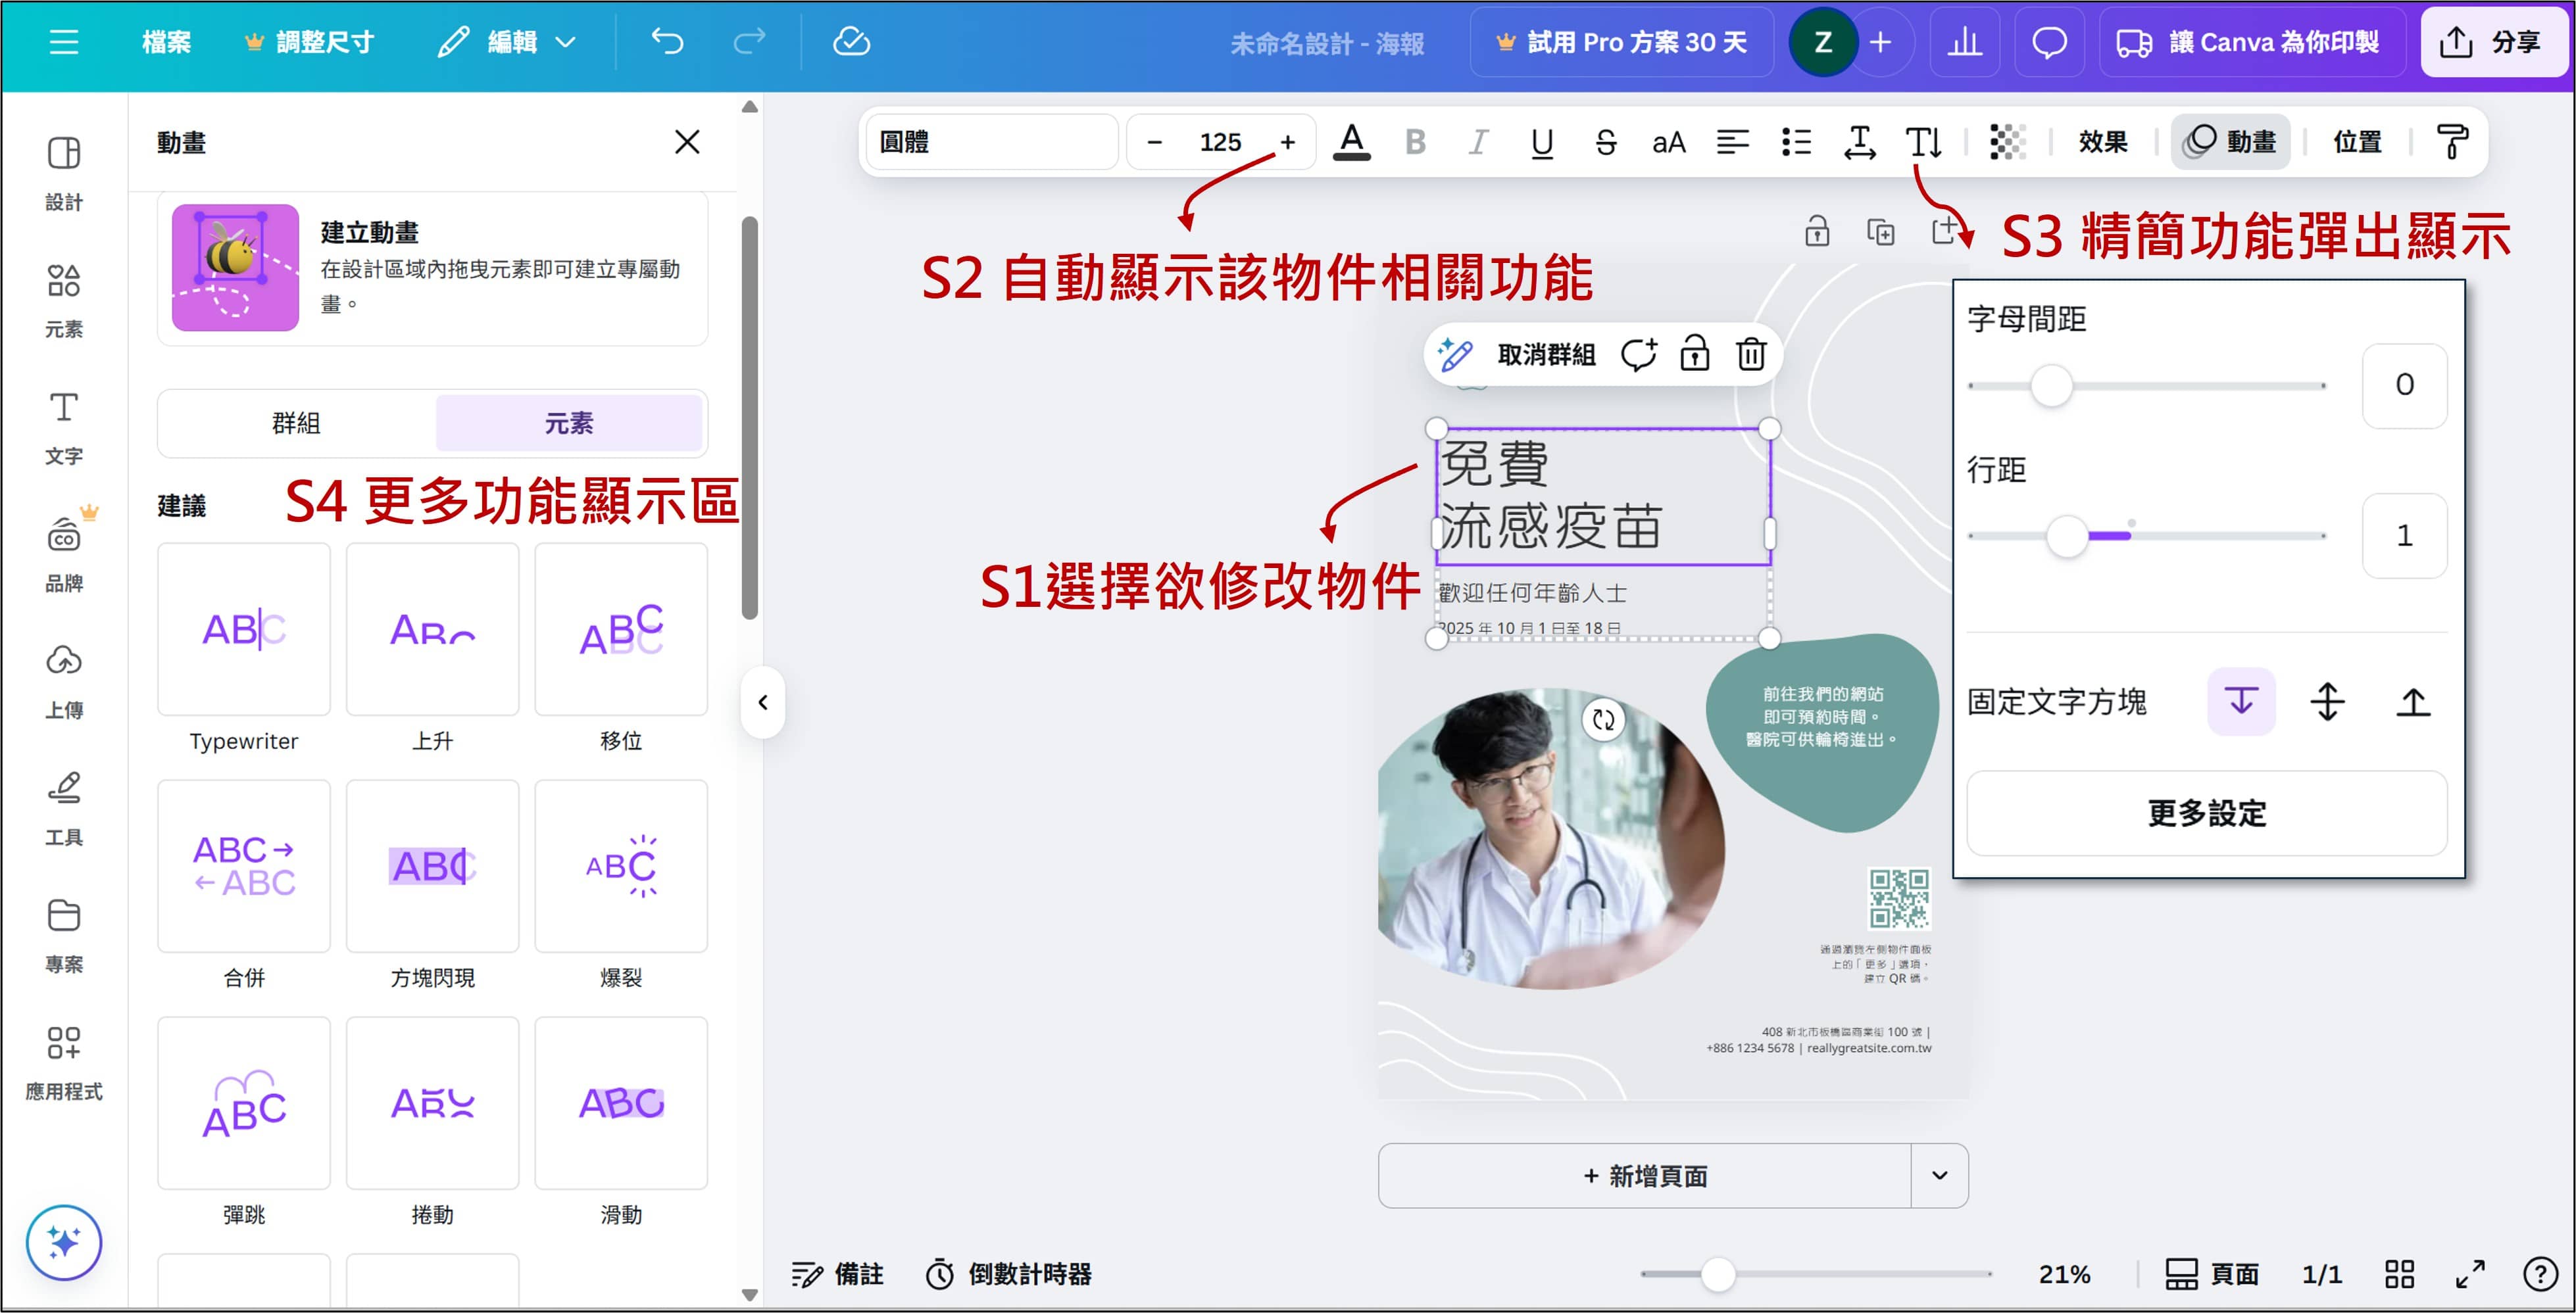Toggle underline formatting
The height and width of the screenshot is (1313, 2576).
[x=1542, y=142]
